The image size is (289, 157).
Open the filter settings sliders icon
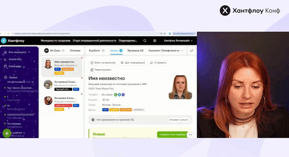click(192, 51)
